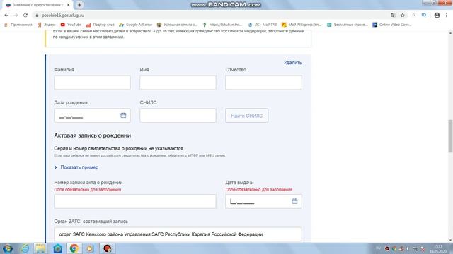Open the Подбор слов bookmark

pyautogui.click(x=101, y=25)
